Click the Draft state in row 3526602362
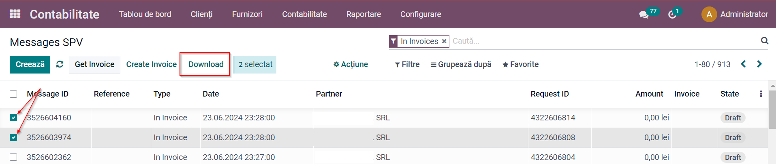Screen dimensions: 776x164 click(x=733, y=157)
